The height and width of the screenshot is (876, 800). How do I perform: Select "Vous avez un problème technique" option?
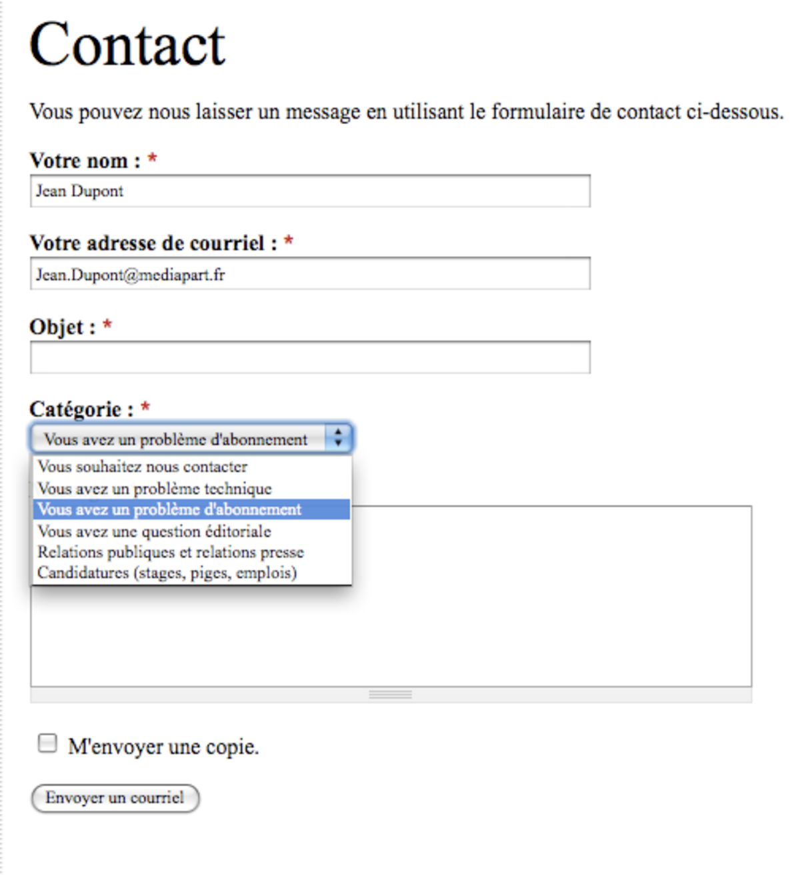coord(155,489)
